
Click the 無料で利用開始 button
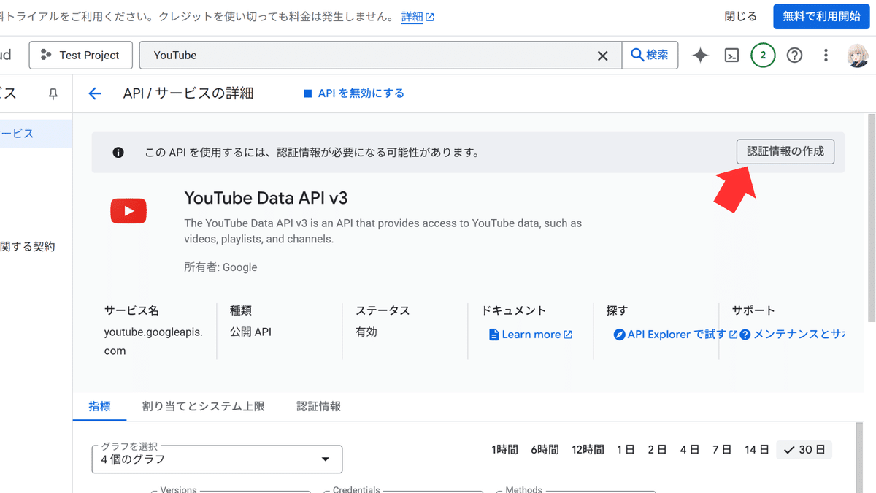[x=821, y=16]
